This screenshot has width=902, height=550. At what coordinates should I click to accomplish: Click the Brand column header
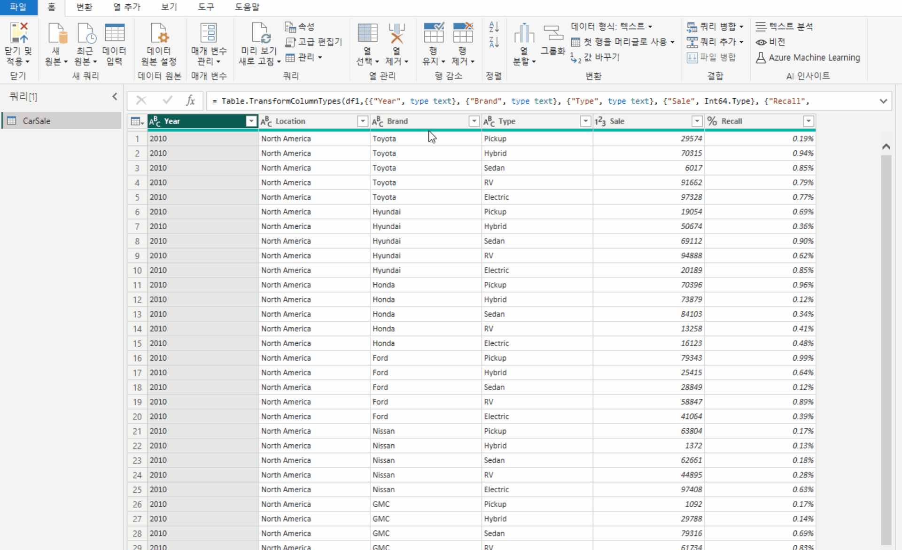click(x=425, y=122)
